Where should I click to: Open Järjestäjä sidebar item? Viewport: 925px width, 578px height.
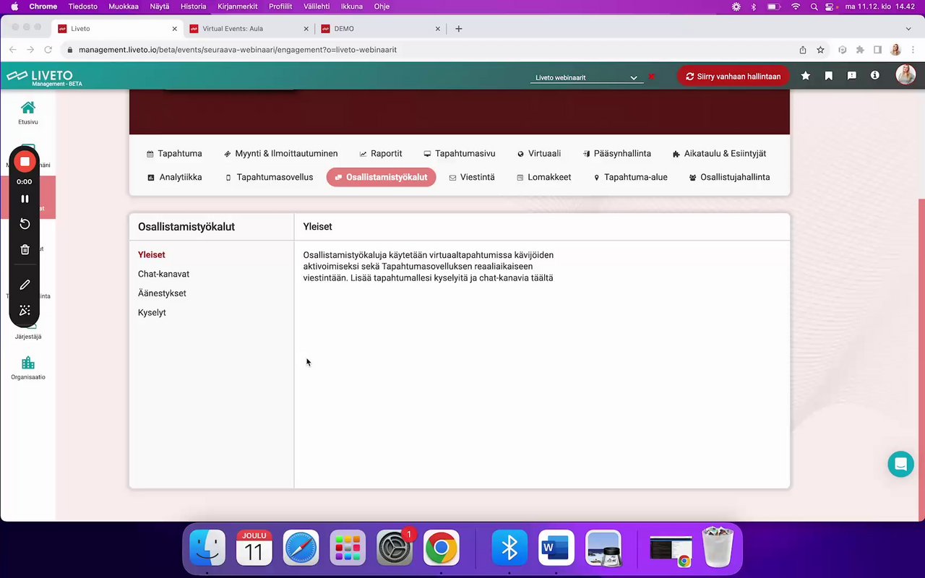click(28, 336)
